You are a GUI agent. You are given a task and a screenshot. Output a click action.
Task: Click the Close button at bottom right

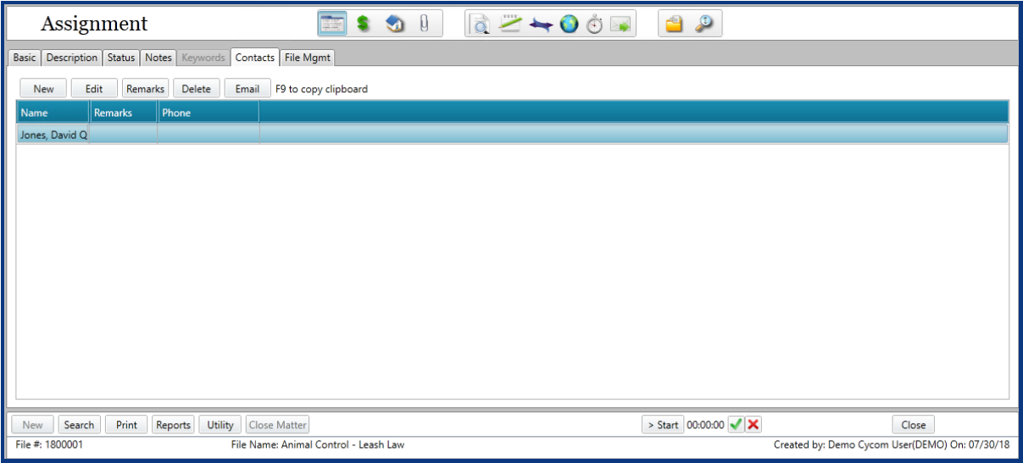click(914, 425)
